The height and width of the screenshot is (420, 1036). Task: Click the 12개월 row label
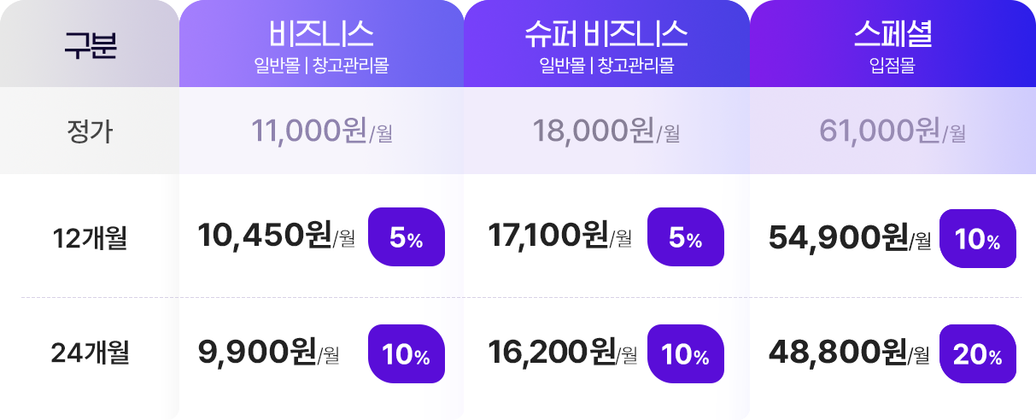(x=90, y=237)
